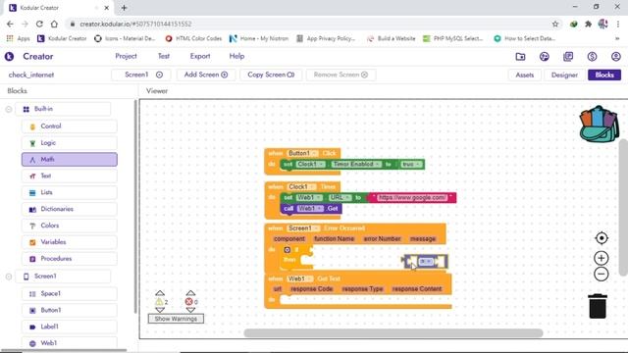Click the if block mutator gear icon

[x=288, y=250]
